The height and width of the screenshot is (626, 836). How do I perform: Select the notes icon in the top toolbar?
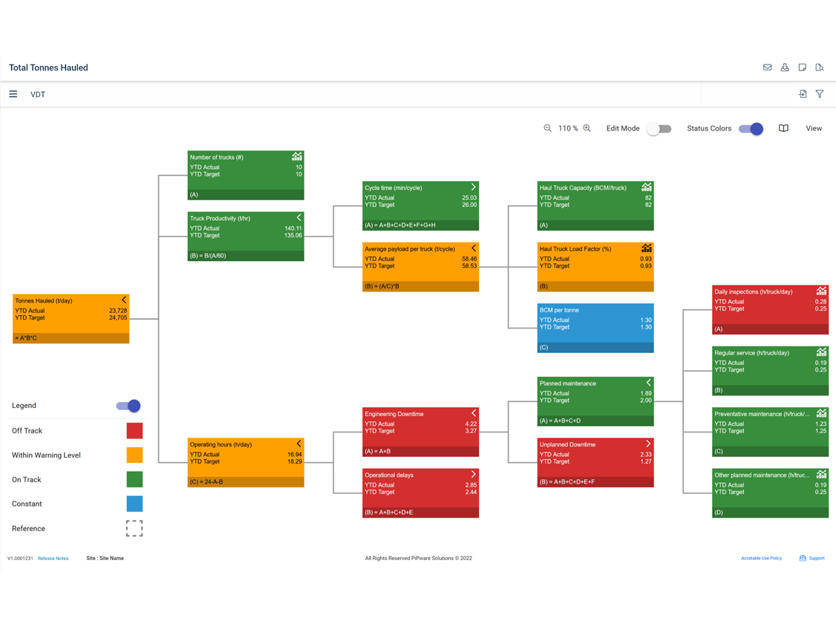coord(803,67)
